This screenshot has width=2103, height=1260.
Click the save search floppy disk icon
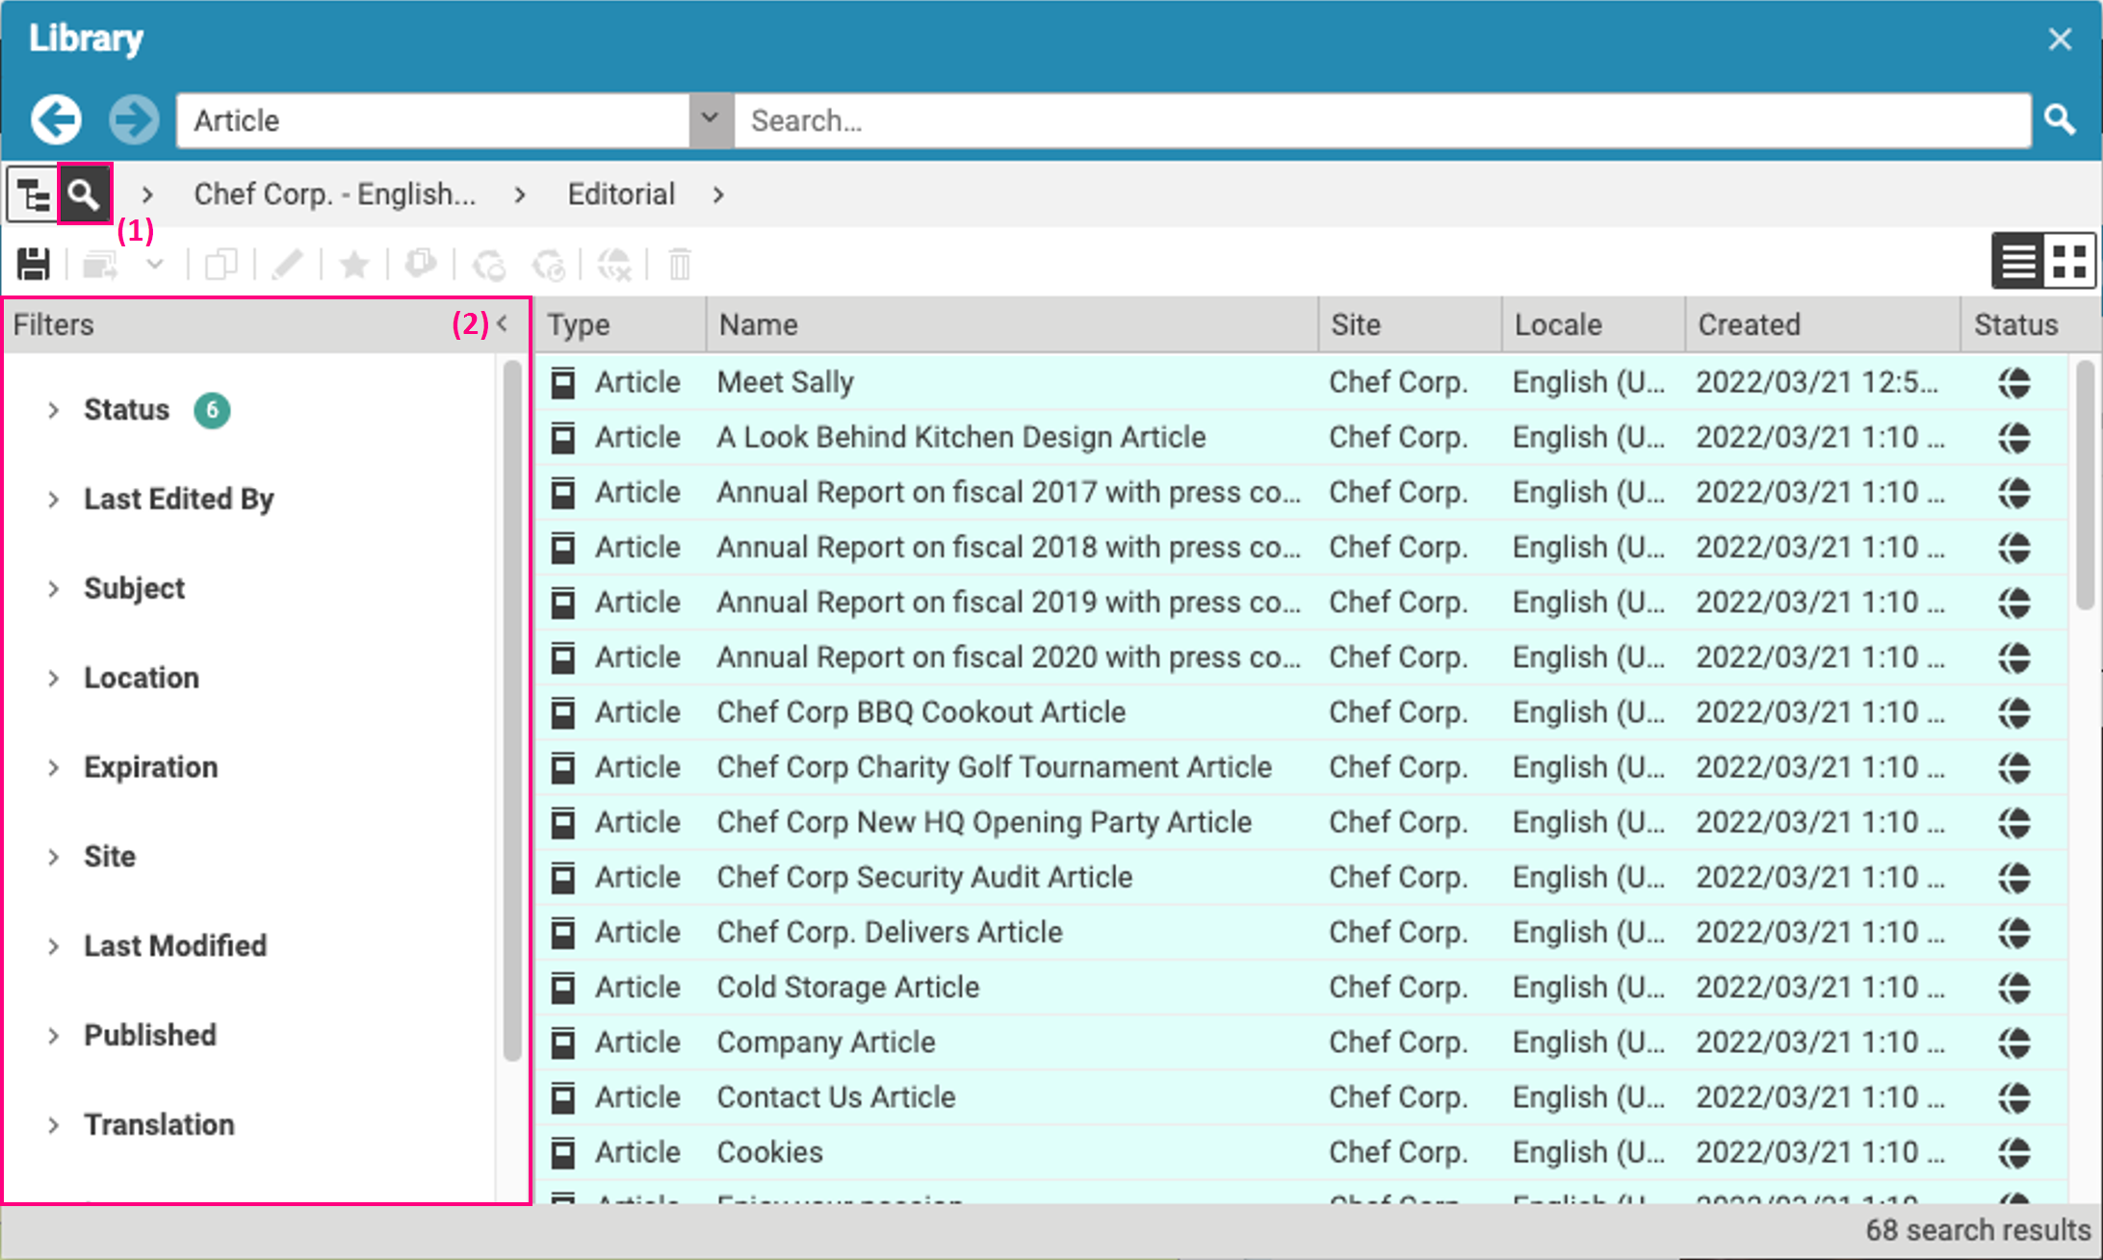pyautogui.click(x=34, y=264)
